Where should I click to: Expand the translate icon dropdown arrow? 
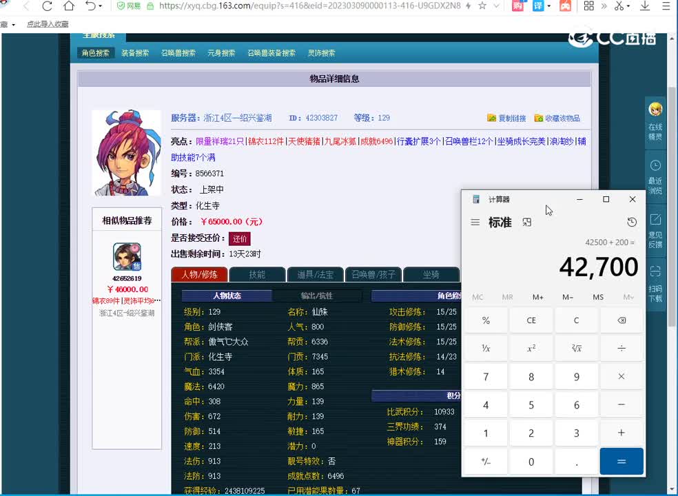coord(549,8)
